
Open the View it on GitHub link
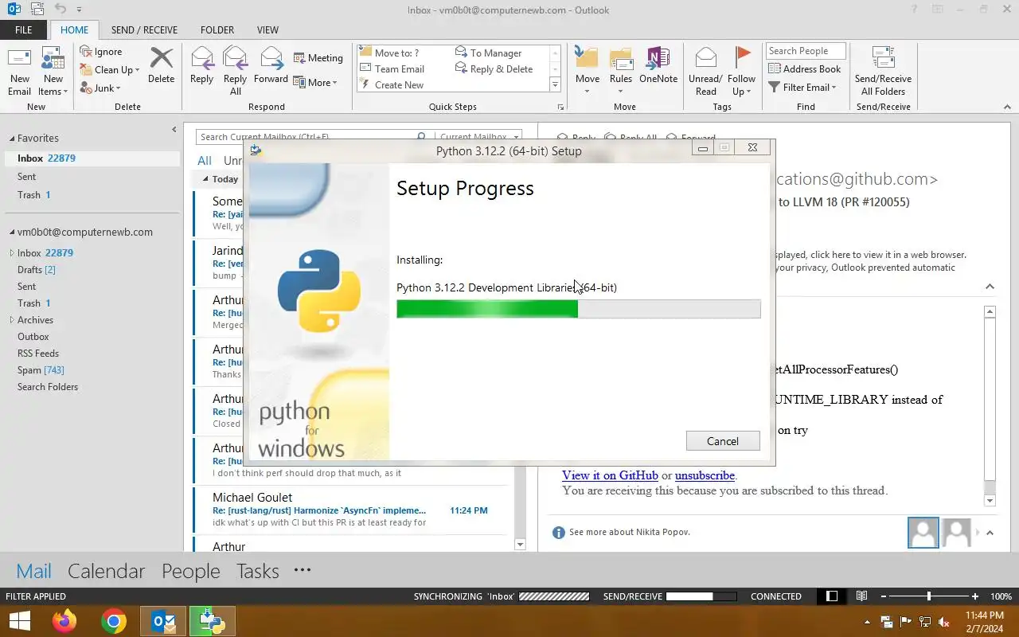(x=610, y=475)
